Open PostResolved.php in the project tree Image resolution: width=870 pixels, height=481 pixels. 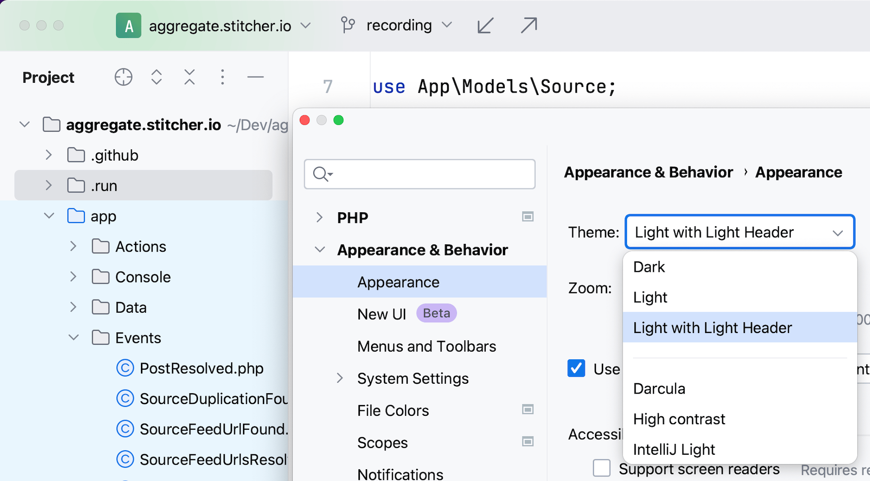click(201, 368)
